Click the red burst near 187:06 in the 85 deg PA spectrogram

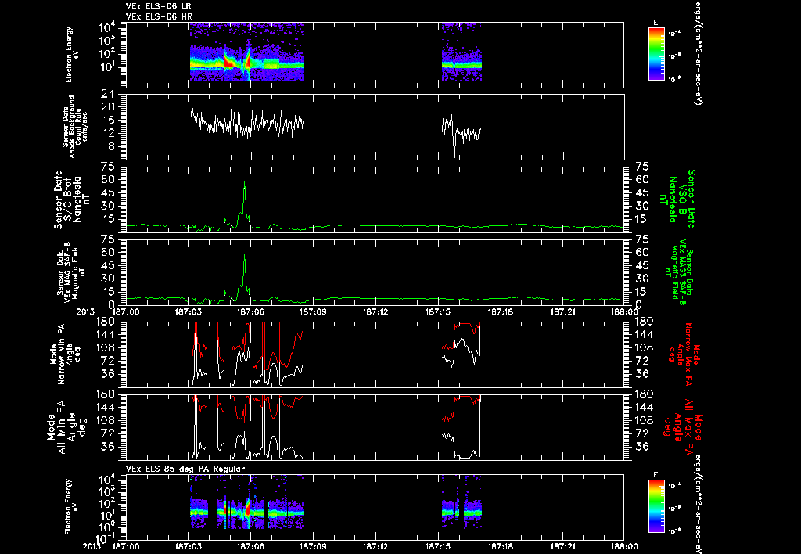248,508
